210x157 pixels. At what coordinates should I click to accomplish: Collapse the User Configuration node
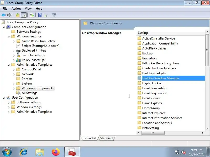click(4, 98)
